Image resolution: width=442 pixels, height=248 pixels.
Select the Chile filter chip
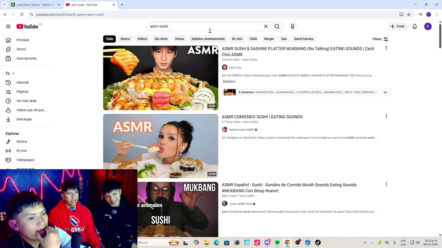click(253, 39)
